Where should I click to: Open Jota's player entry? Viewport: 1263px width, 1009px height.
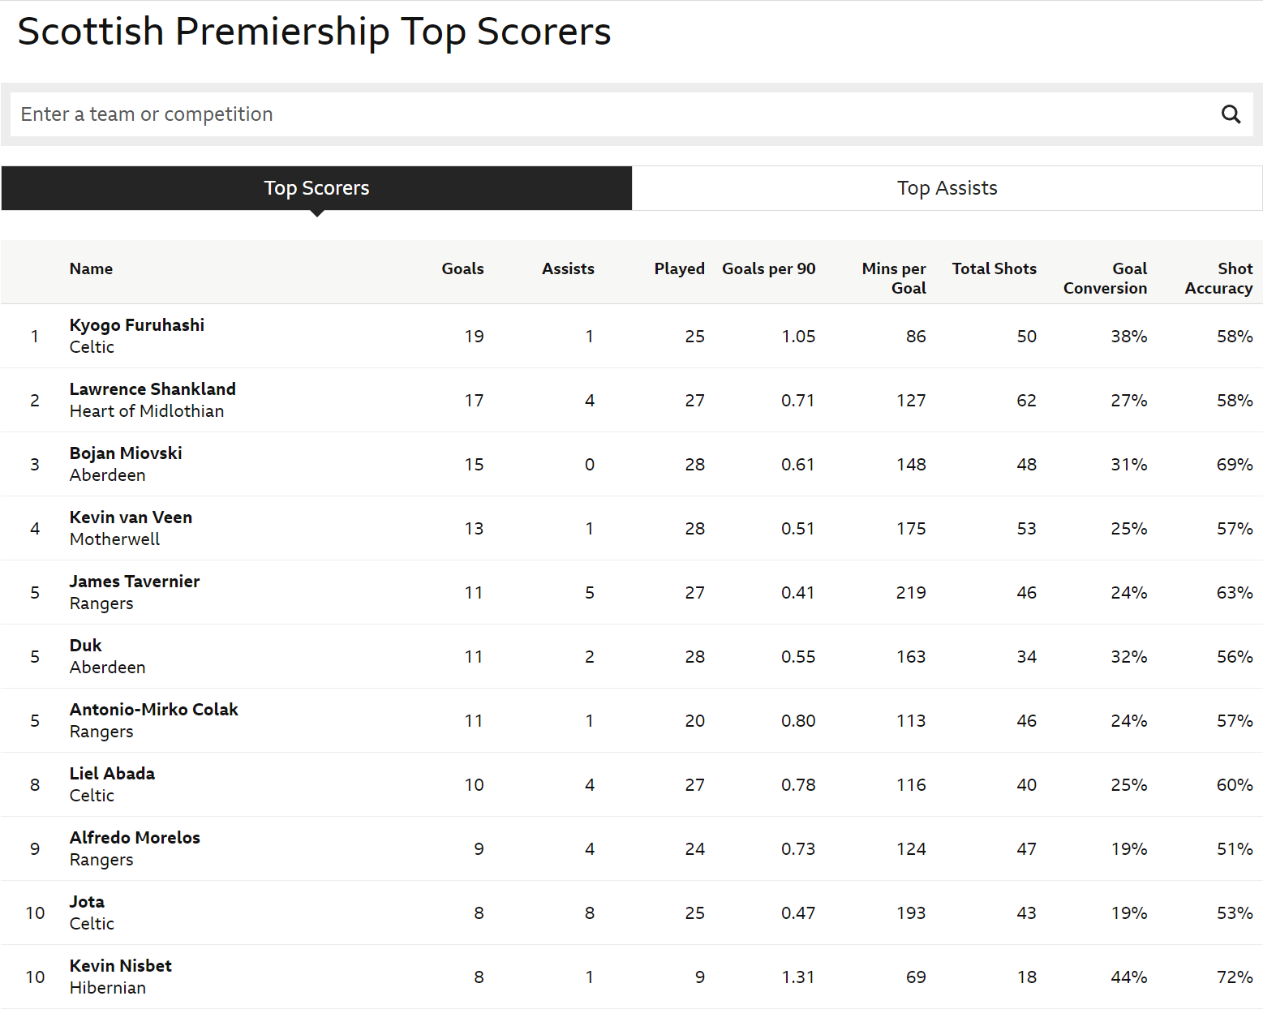87,901
